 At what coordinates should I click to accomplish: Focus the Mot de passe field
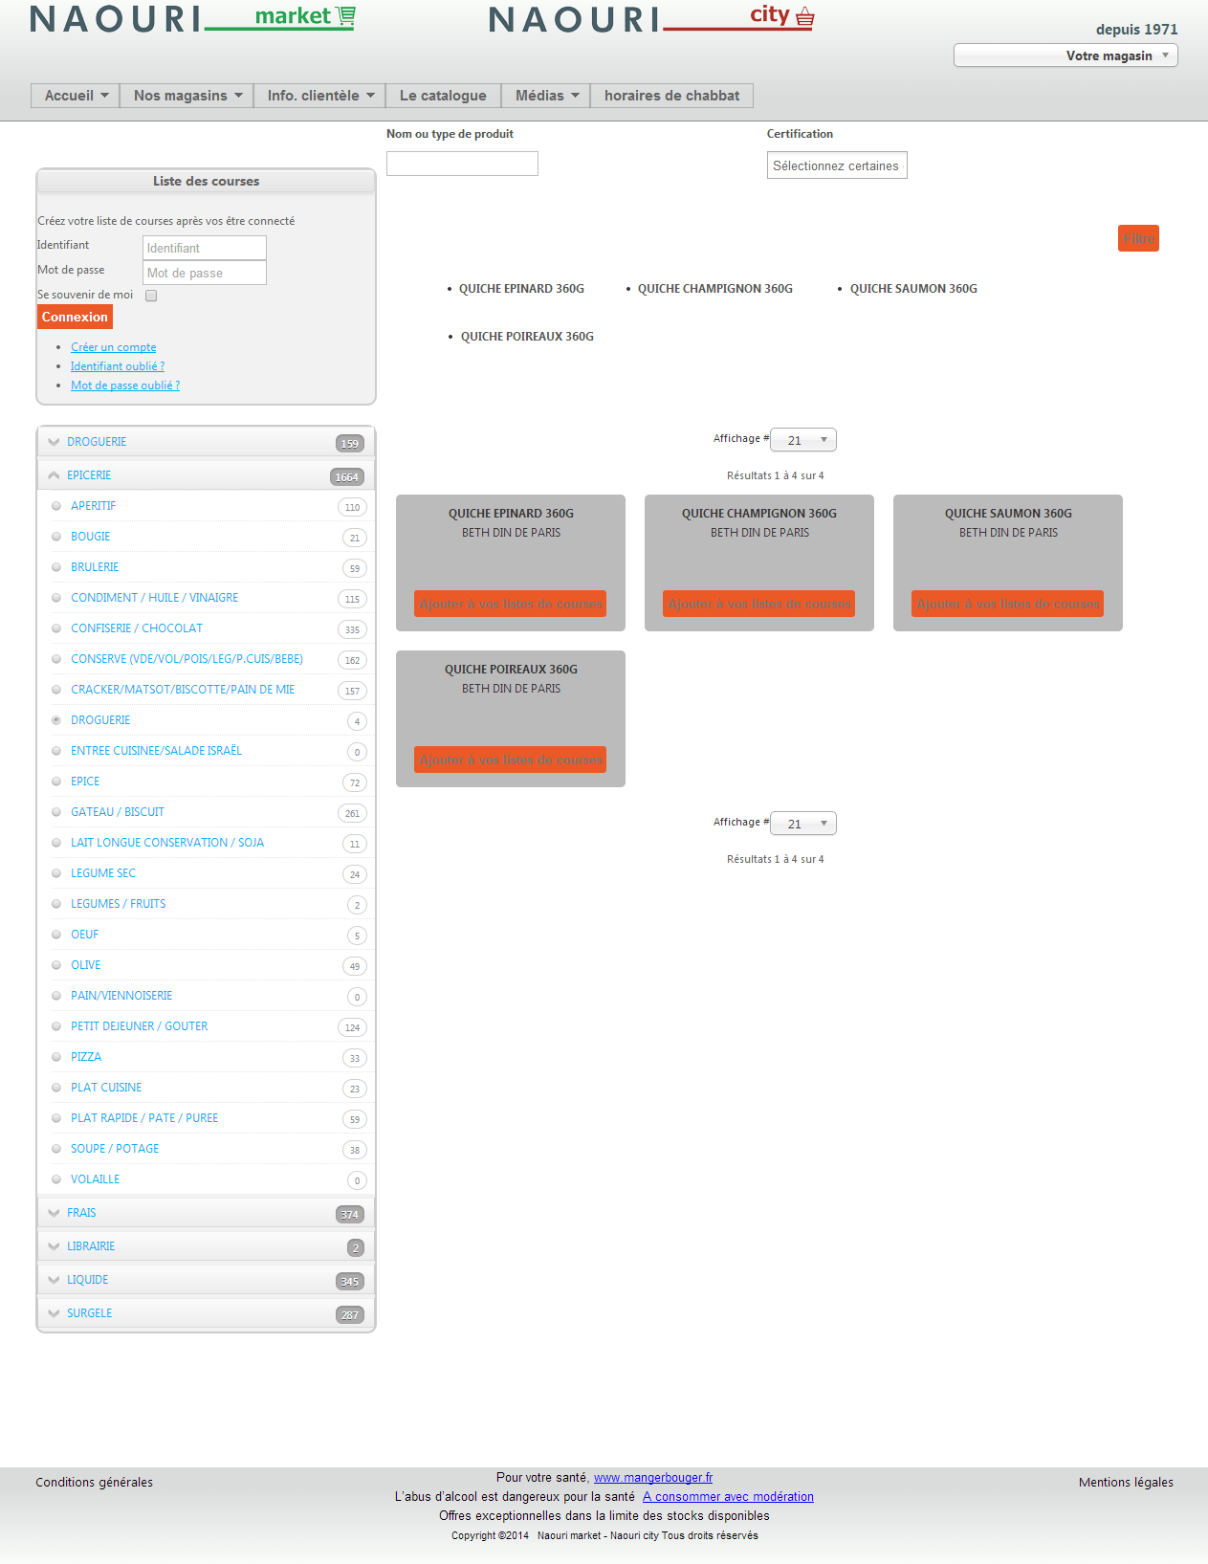click(x=205, y=273)
